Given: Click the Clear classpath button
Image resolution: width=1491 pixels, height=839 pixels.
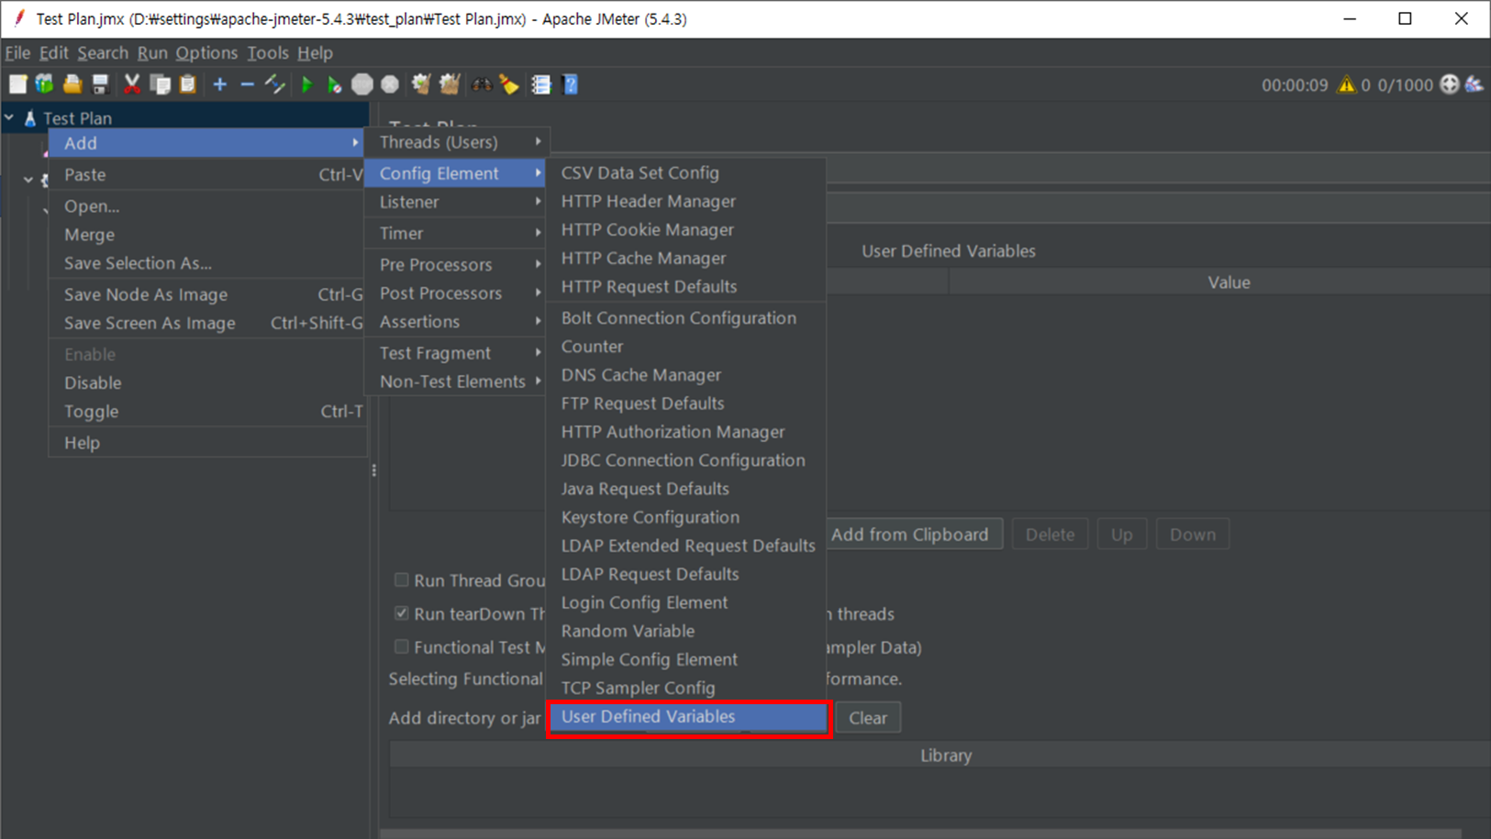Looking at the screenshot, I should (x=867, y=718).
